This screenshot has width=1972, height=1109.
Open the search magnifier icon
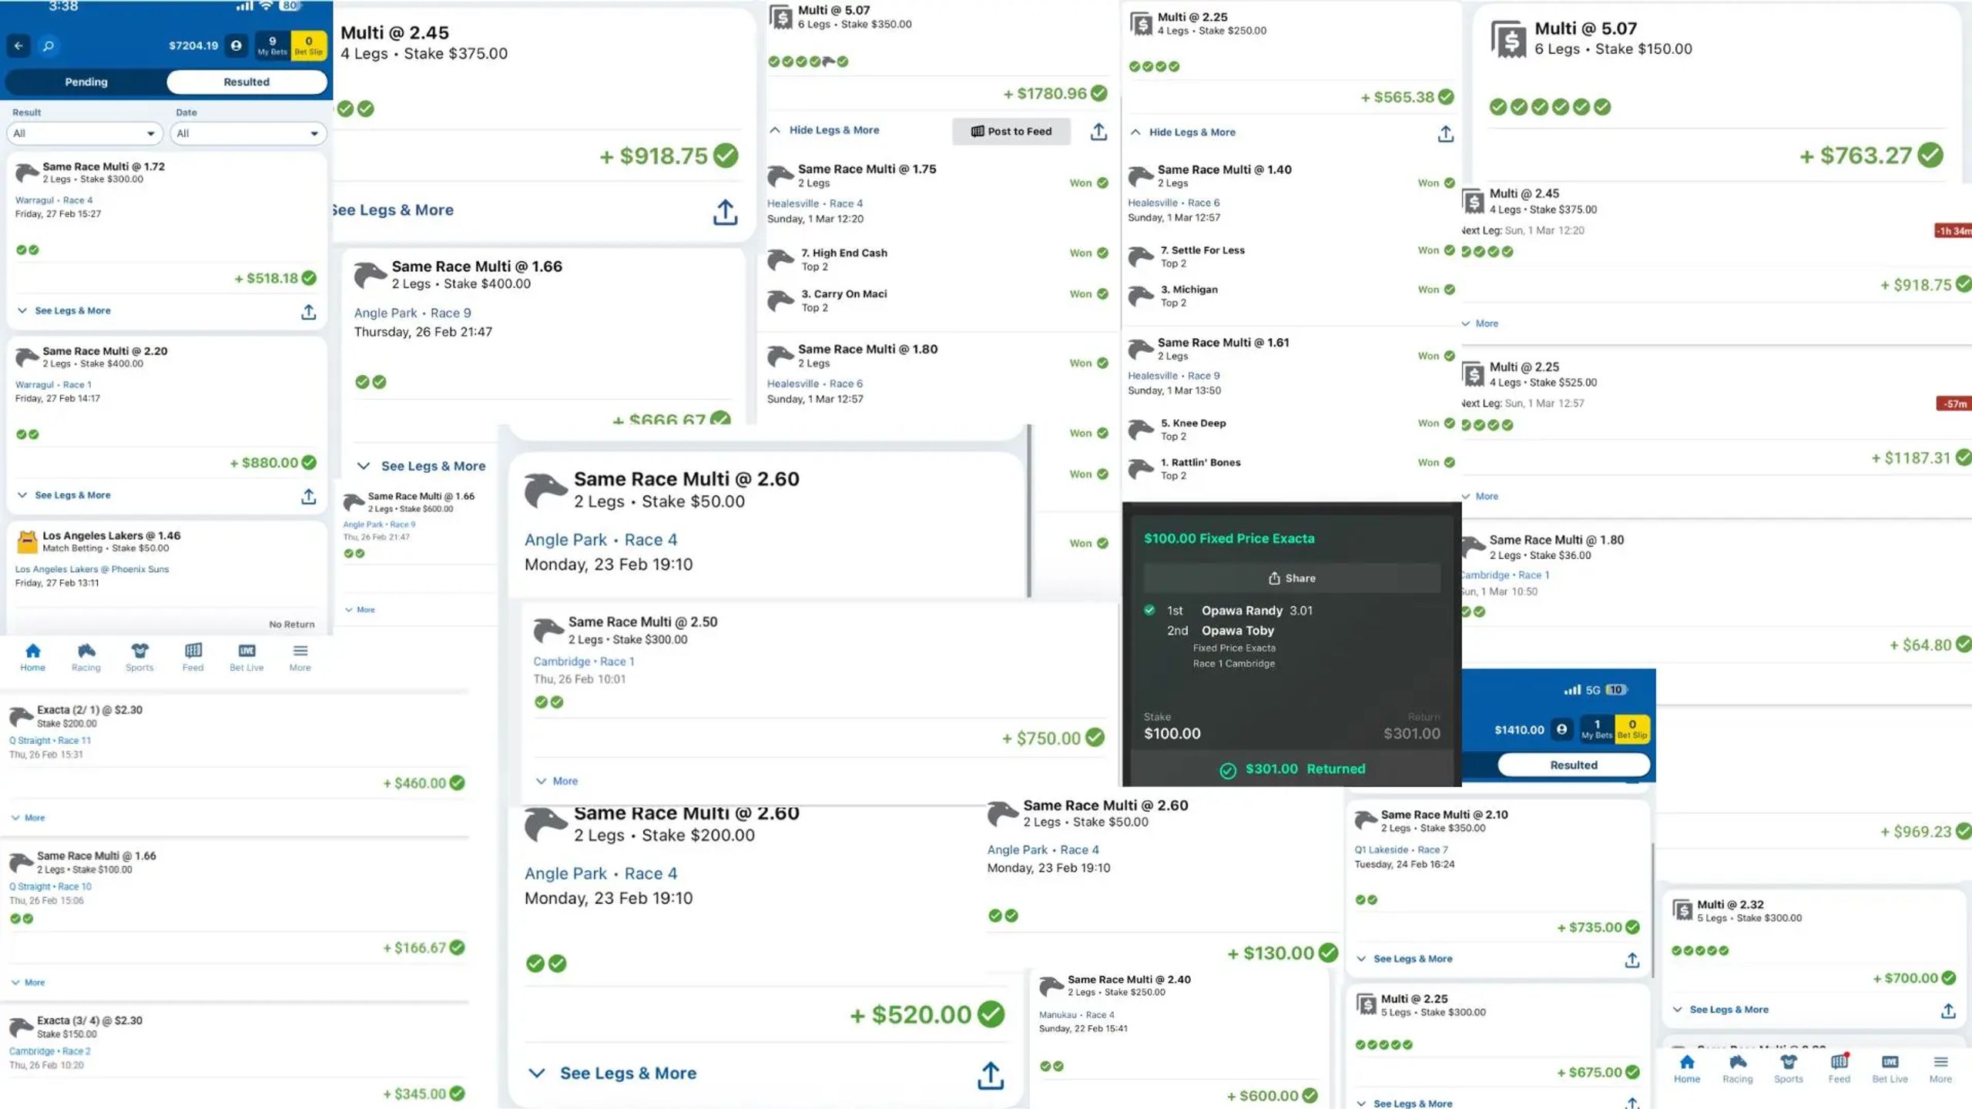point(48,46)
